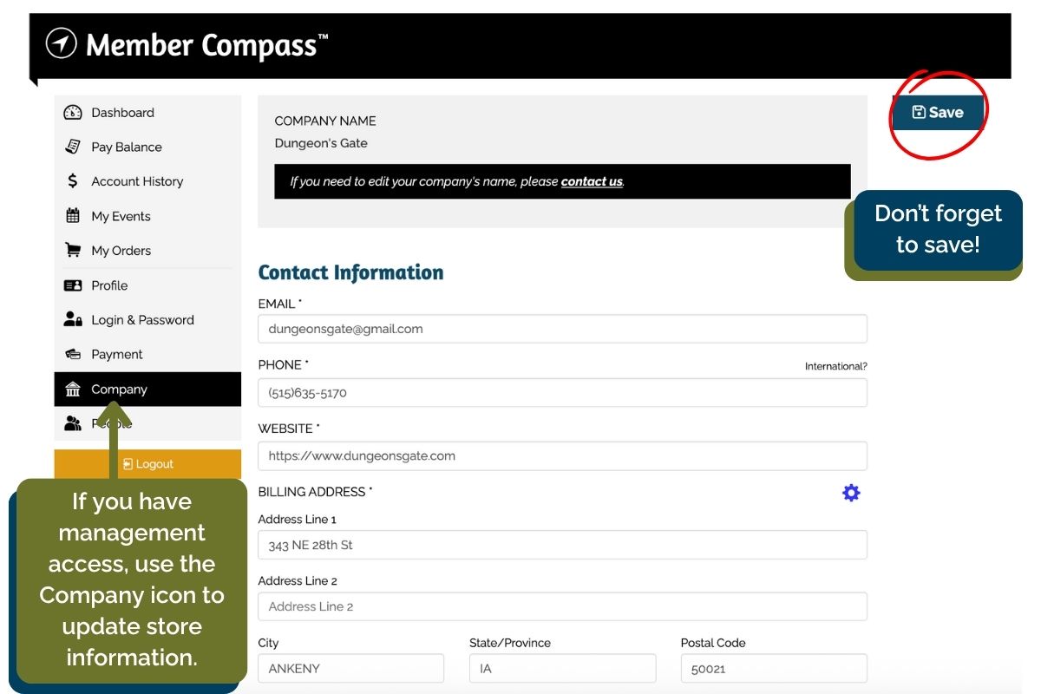Click the Dashboard gauge icon
The image size is (1041, 694).
(x=73, y=113)
